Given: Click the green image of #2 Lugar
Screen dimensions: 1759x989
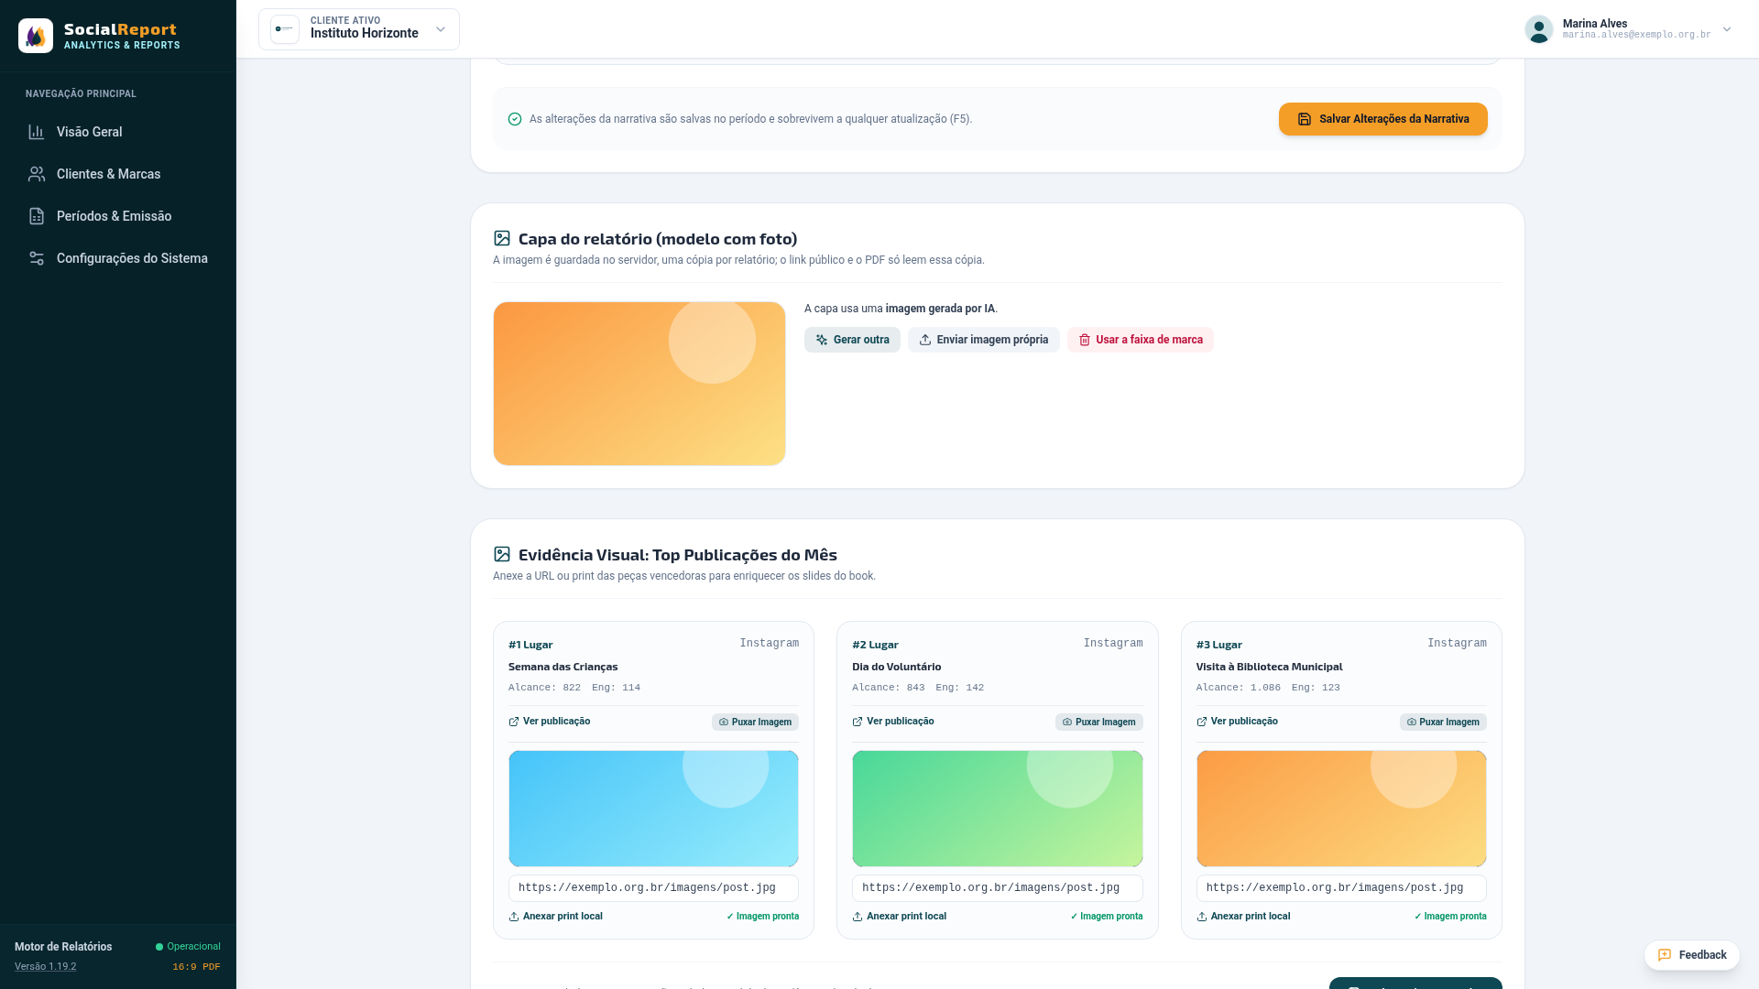Looking at the screenshot, I should click(998, 809).
